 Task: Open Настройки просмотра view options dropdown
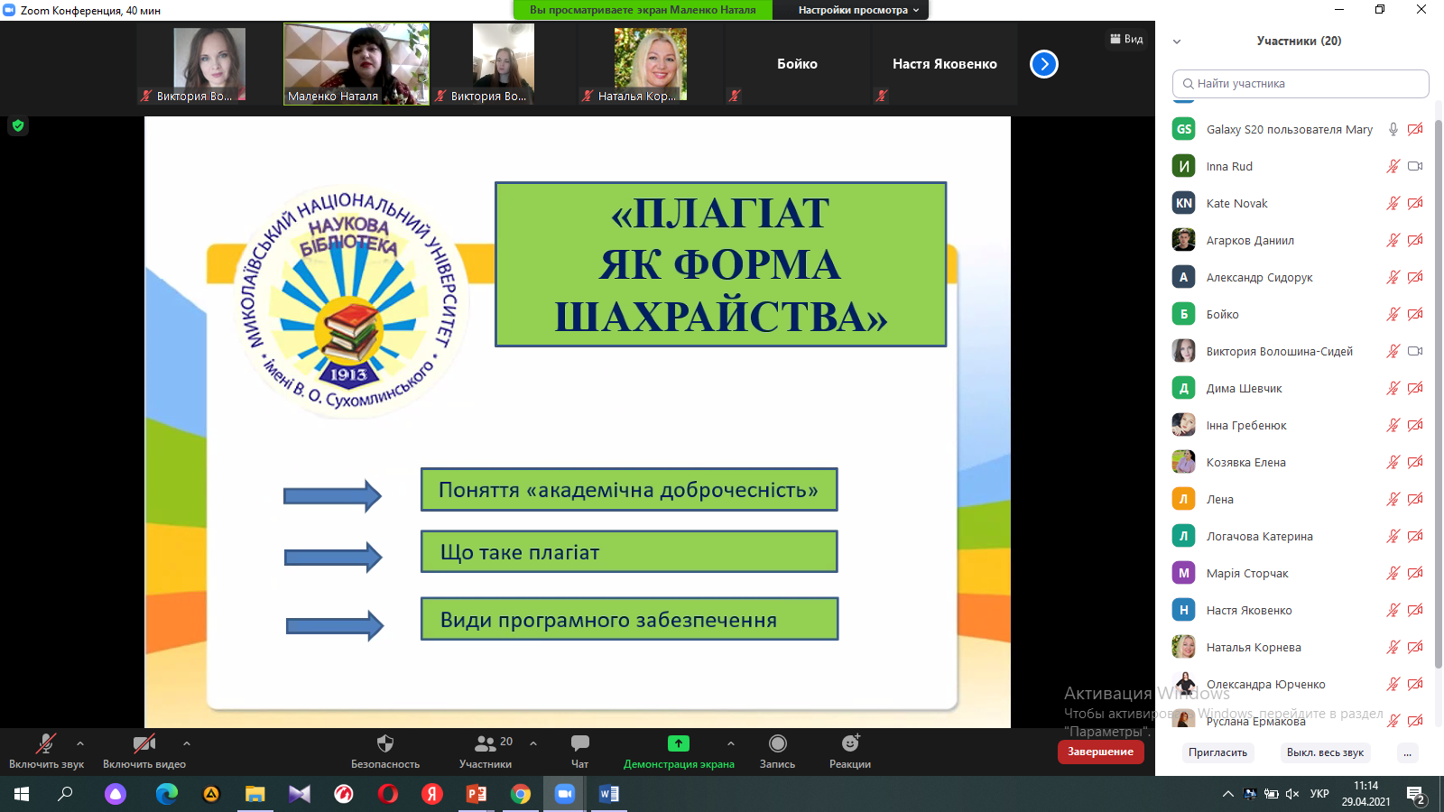[857, 10]
